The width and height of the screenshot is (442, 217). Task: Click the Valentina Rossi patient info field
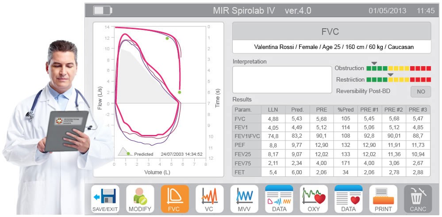point(331,47)
